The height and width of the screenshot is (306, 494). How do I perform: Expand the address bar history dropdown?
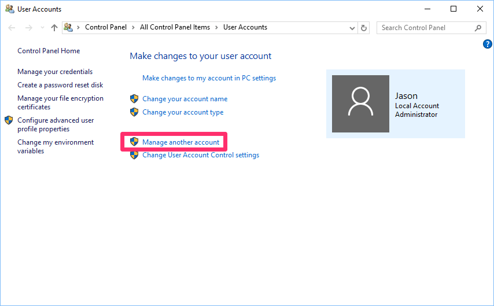click(x=353, y=28)
